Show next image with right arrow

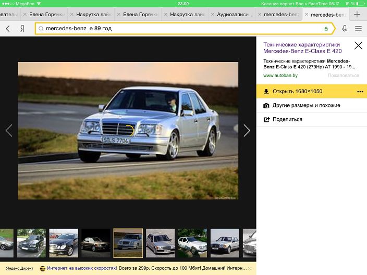tap(247, 131)
